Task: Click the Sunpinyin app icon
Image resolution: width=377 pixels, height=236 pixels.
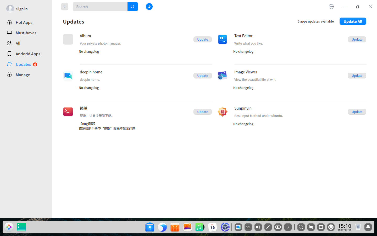Action: click(223, 112)
